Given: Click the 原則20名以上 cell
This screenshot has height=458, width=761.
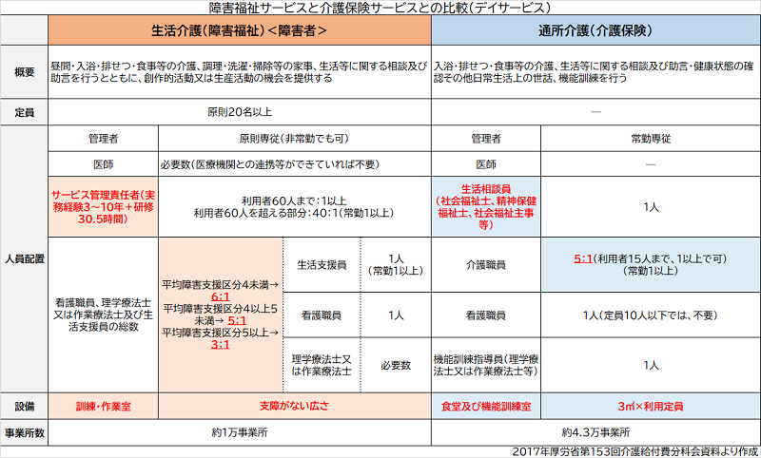Looking at the screenshot, I should tap(240, 111).
